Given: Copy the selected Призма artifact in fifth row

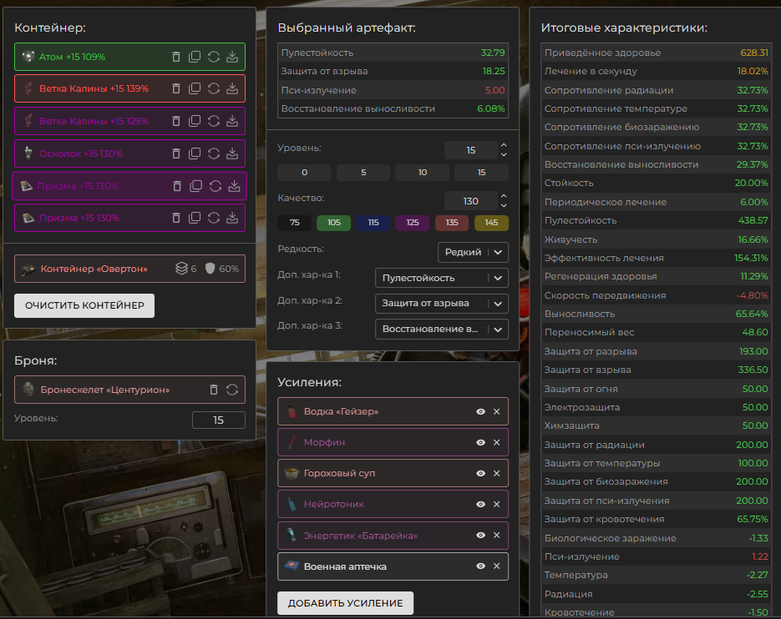Looking at the screenshot, I should [x=196, y=186].
